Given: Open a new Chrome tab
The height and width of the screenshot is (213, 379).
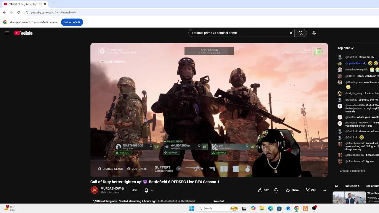Looking at the screenshot, I should pos(52,4).
